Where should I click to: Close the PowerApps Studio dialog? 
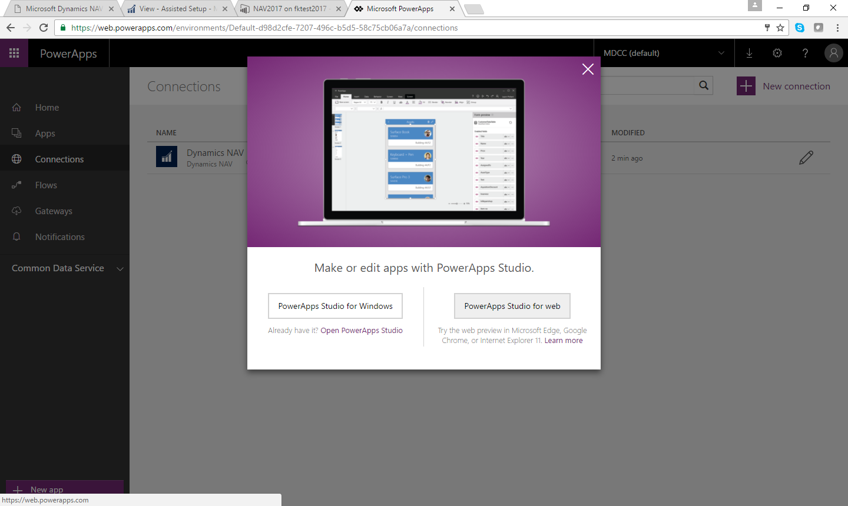587,69
